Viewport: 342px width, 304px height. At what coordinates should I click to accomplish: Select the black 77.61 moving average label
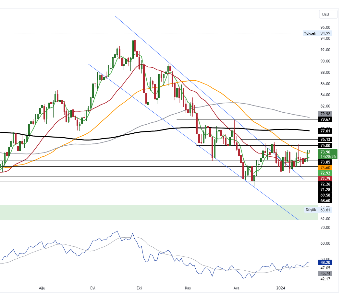[x=325, y=131]
